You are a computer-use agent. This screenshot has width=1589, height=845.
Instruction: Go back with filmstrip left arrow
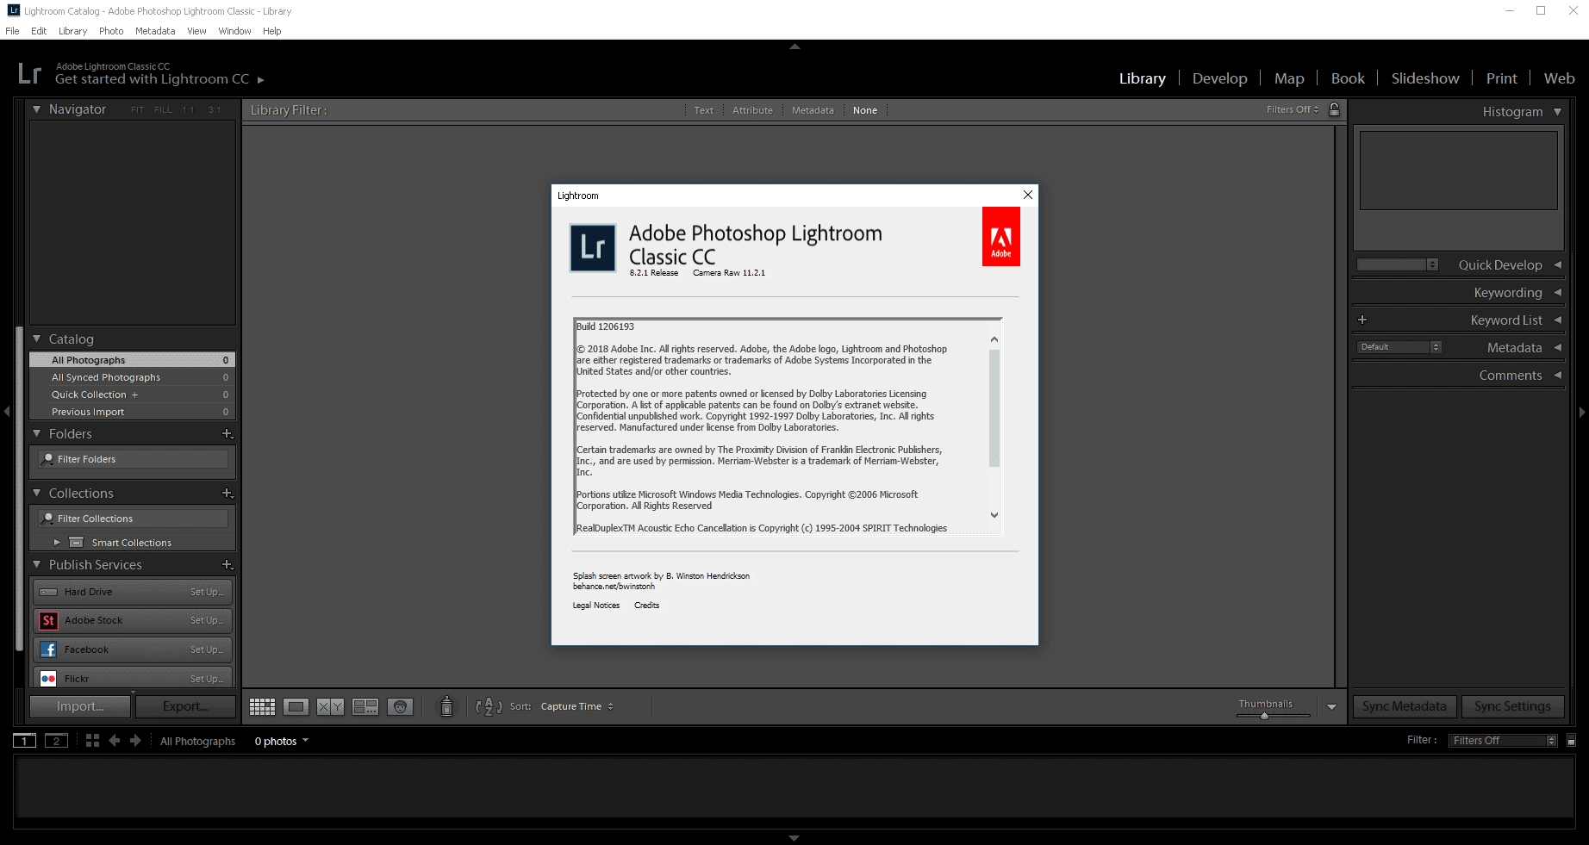[x=114, y=741]
